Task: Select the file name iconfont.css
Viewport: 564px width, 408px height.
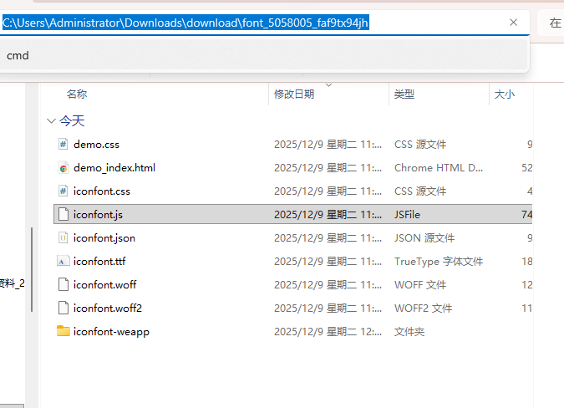Action: coord(102,191)
